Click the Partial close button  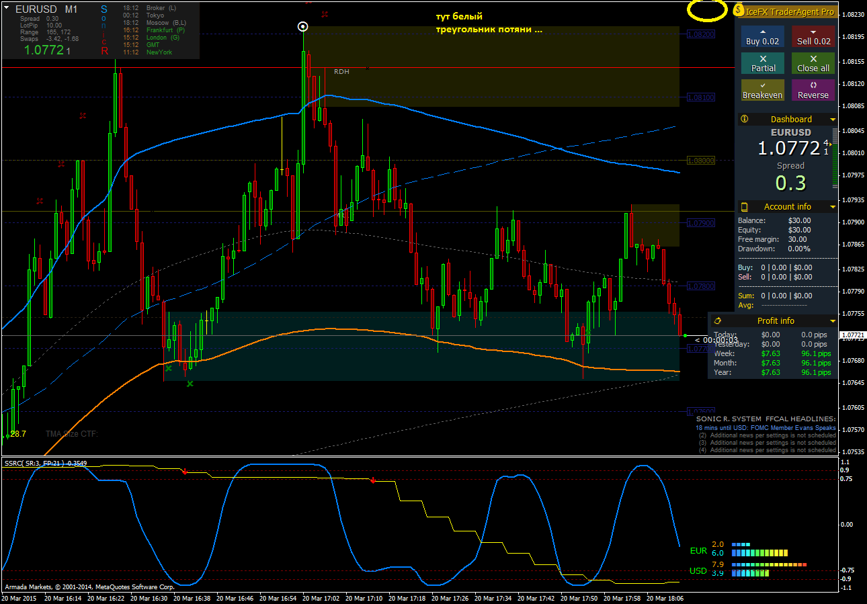(x=763, y=63)
